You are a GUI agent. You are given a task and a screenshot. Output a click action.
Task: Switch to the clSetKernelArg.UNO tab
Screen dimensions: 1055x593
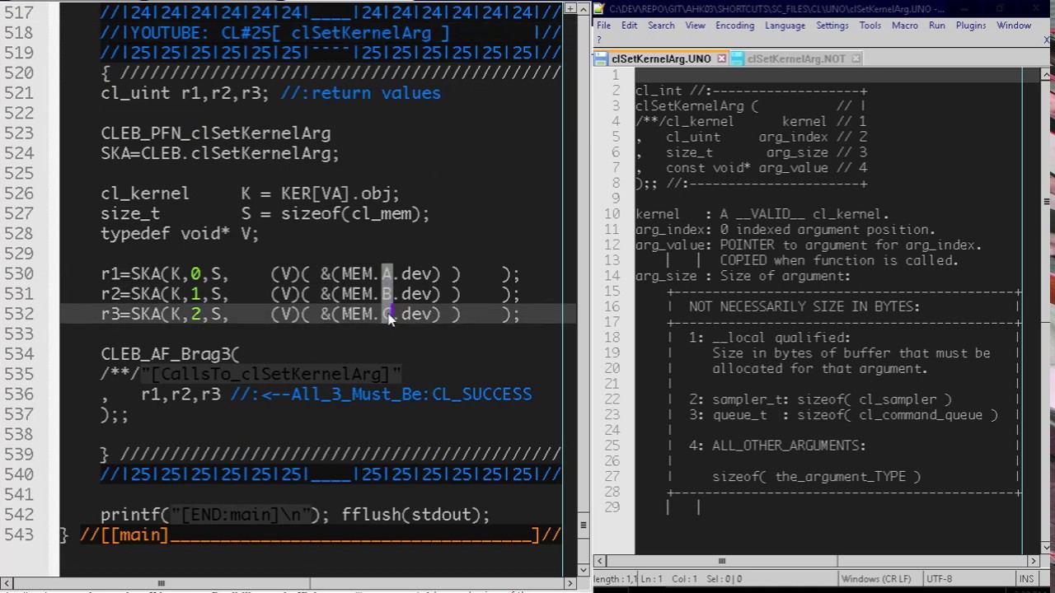click(661, 59)
